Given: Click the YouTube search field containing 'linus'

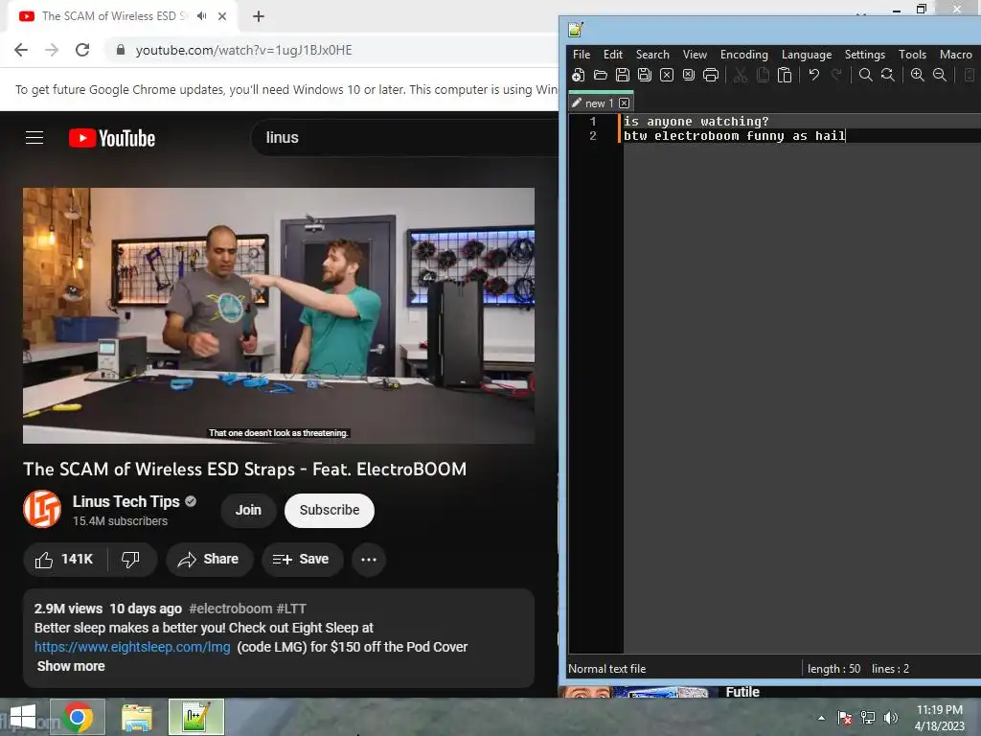Looking at the screenshot, I should (404, 138).
